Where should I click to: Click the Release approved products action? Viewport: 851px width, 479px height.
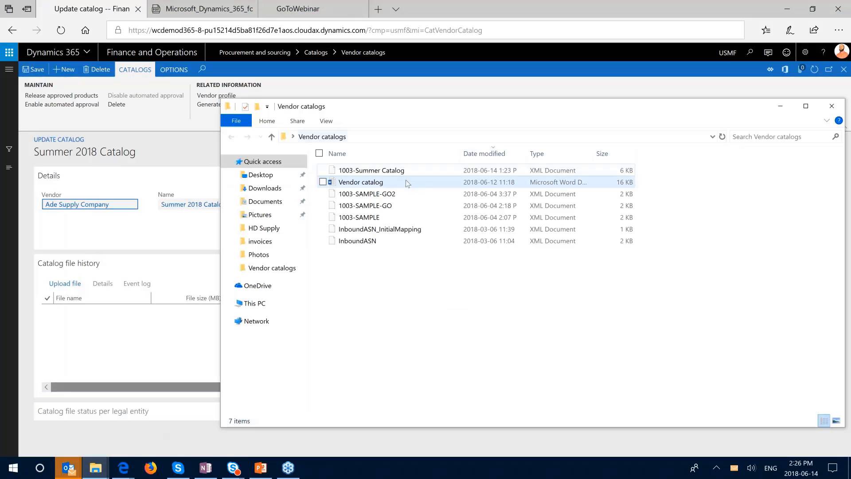point(61,95)
